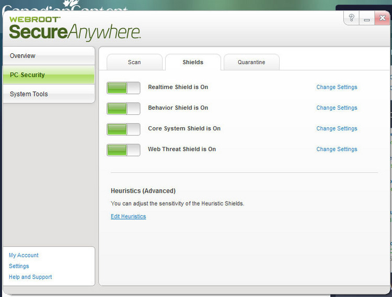This screenshot has width=392, height=297.
Task: Click the heuristic sensitivity description text
Action: [178, 204]
